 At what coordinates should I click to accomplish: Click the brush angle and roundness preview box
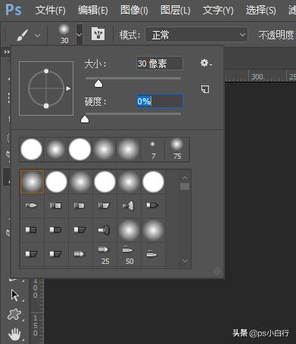coord(46,88)
